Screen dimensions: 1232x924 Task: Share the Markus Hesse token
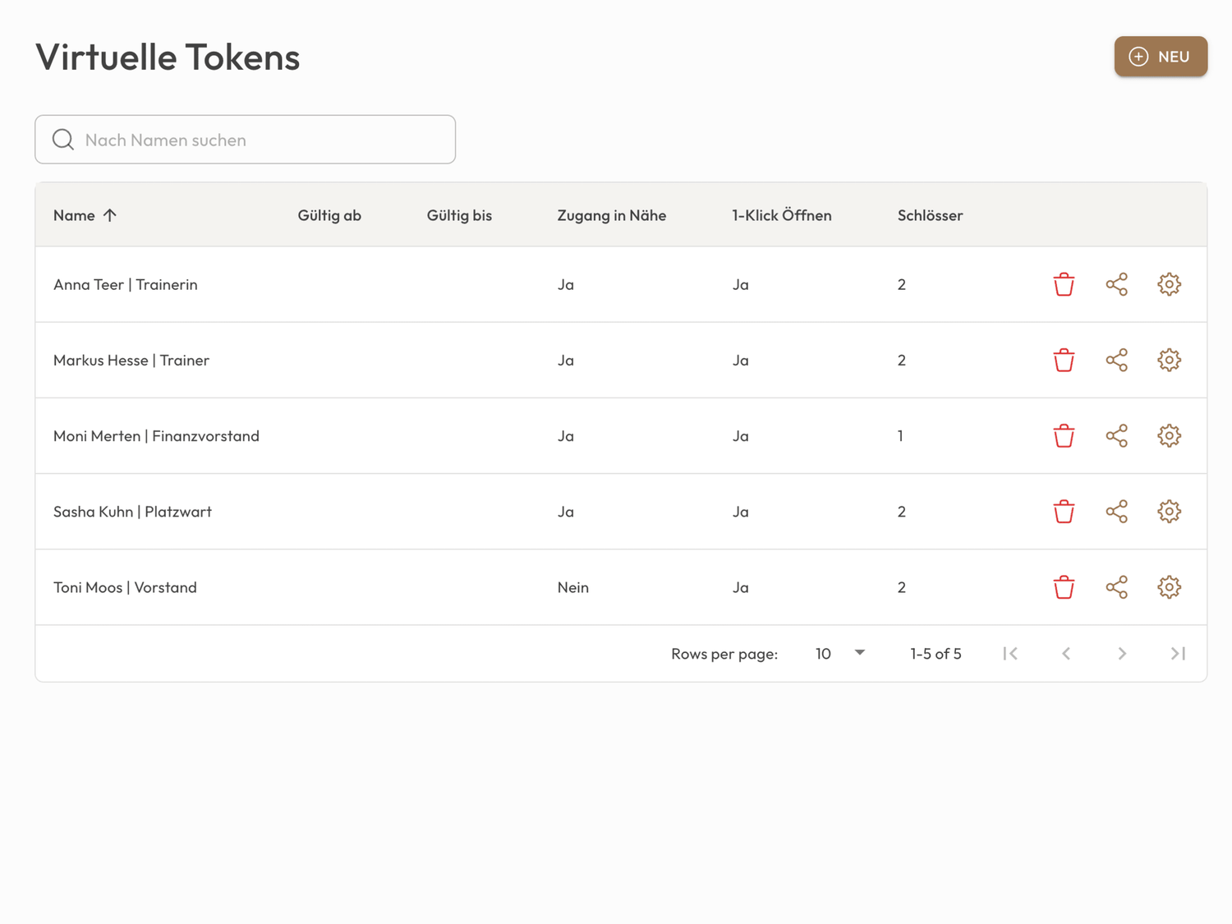(1116, 360)
